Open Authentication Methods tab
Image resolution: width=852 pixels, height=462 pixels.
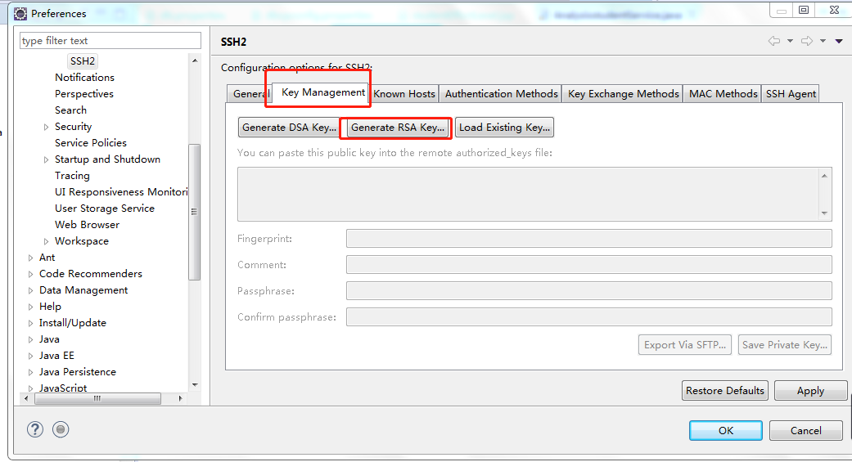point(501,93)
